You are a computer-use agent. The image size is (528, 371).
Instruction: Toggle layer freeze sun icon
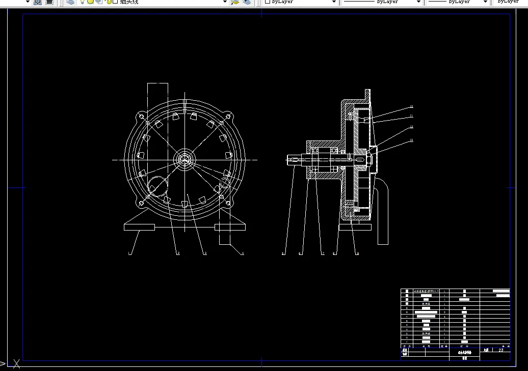(x=90, y=2)
